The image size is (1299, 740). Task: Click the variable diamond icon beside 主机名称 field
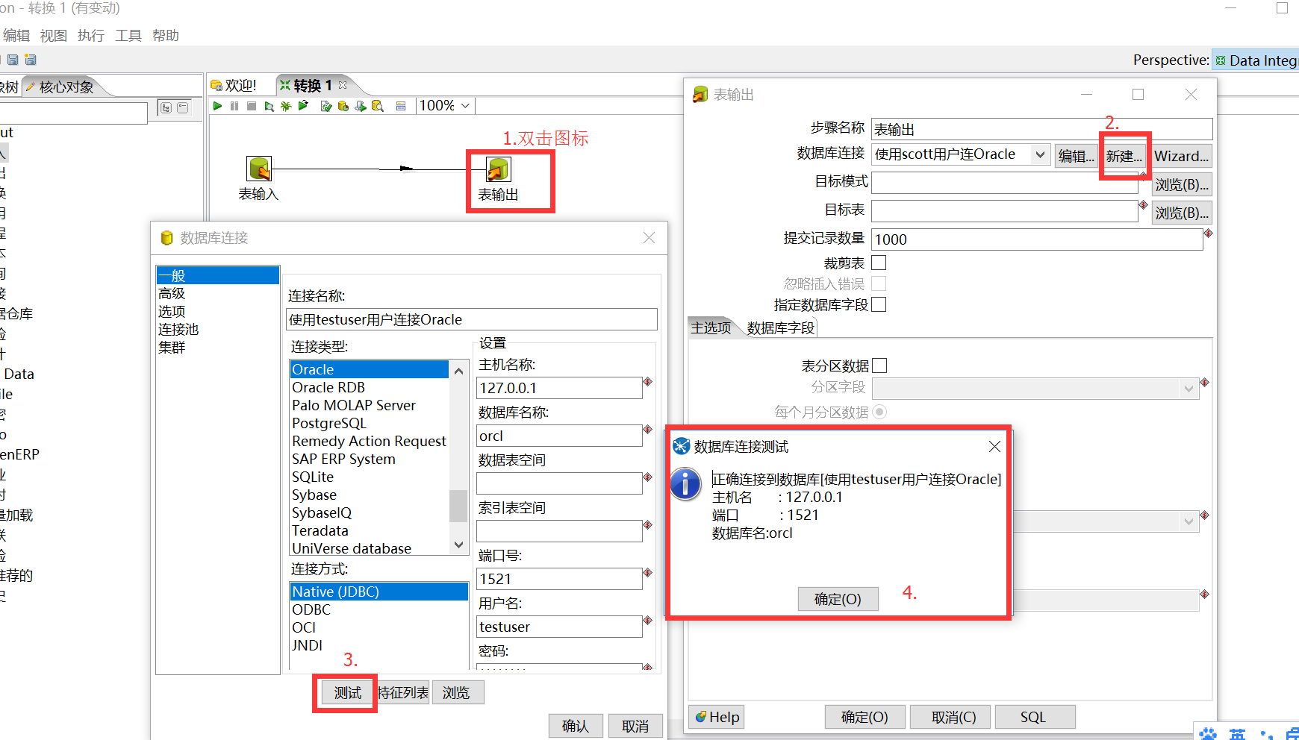point(647,382)
